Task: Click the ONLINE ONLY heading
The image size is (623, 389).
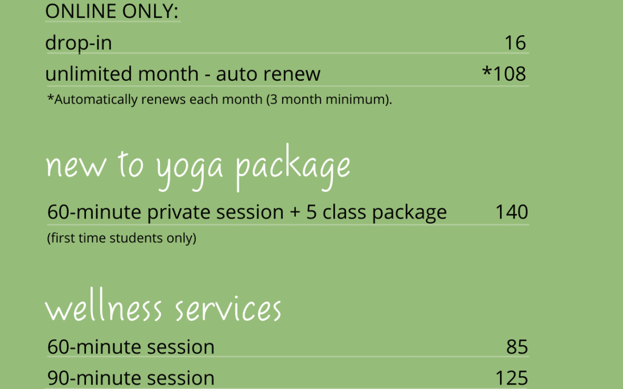Action: pos(112,12)
